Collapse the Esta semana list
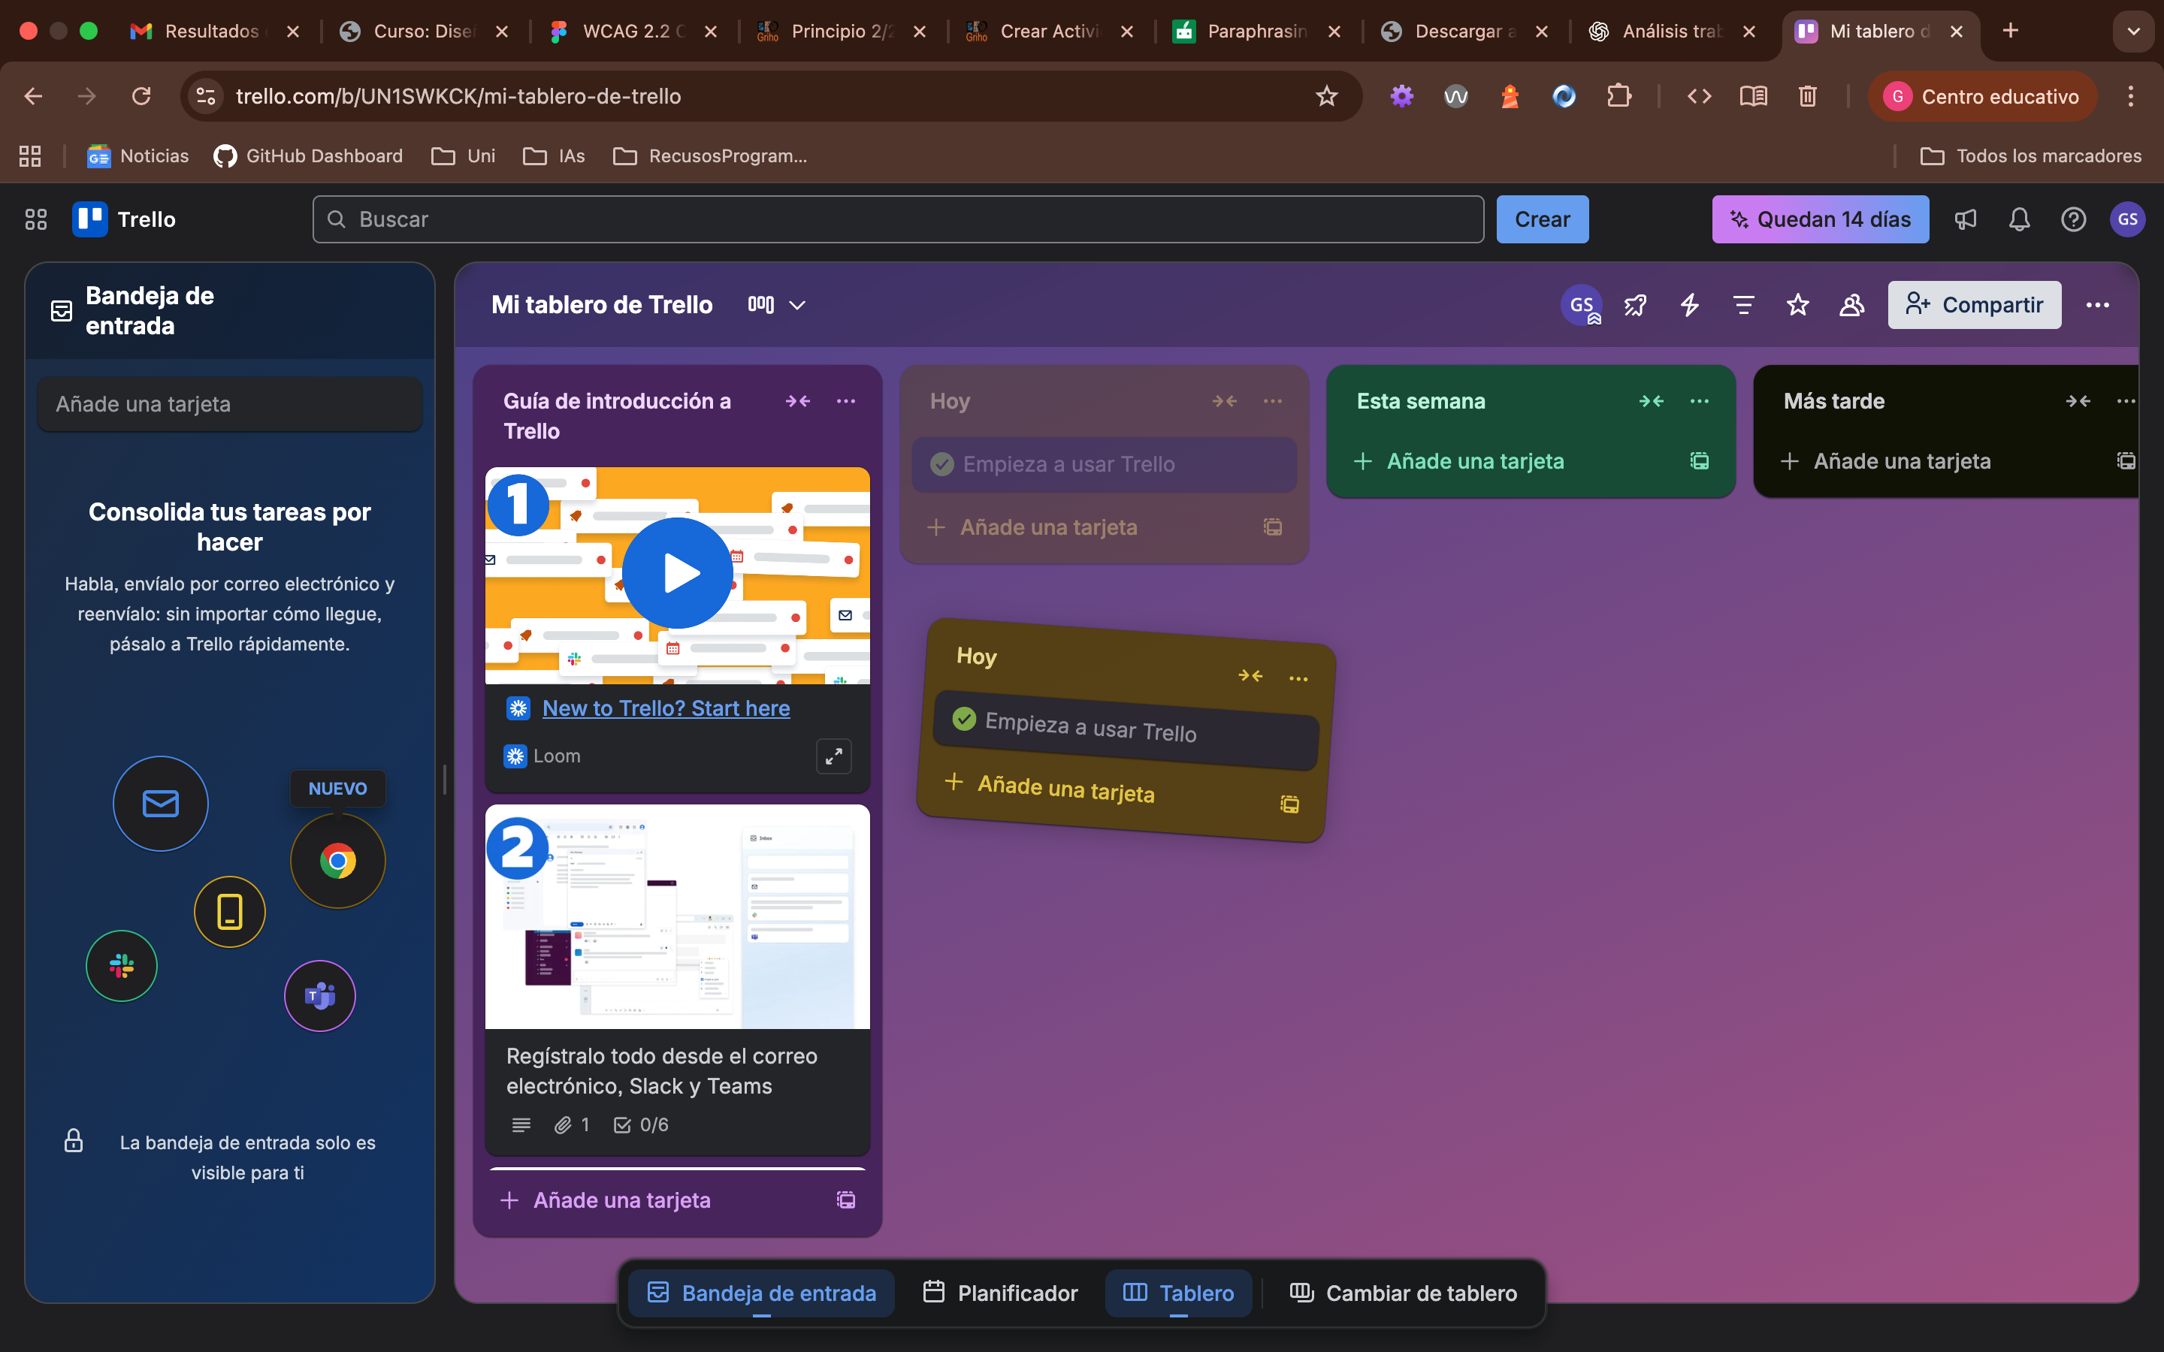 point(1651,402)
